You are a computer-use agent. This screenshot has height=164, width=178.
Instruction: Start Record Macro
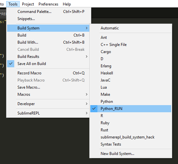pyautogui.click(x=48, y=73)
